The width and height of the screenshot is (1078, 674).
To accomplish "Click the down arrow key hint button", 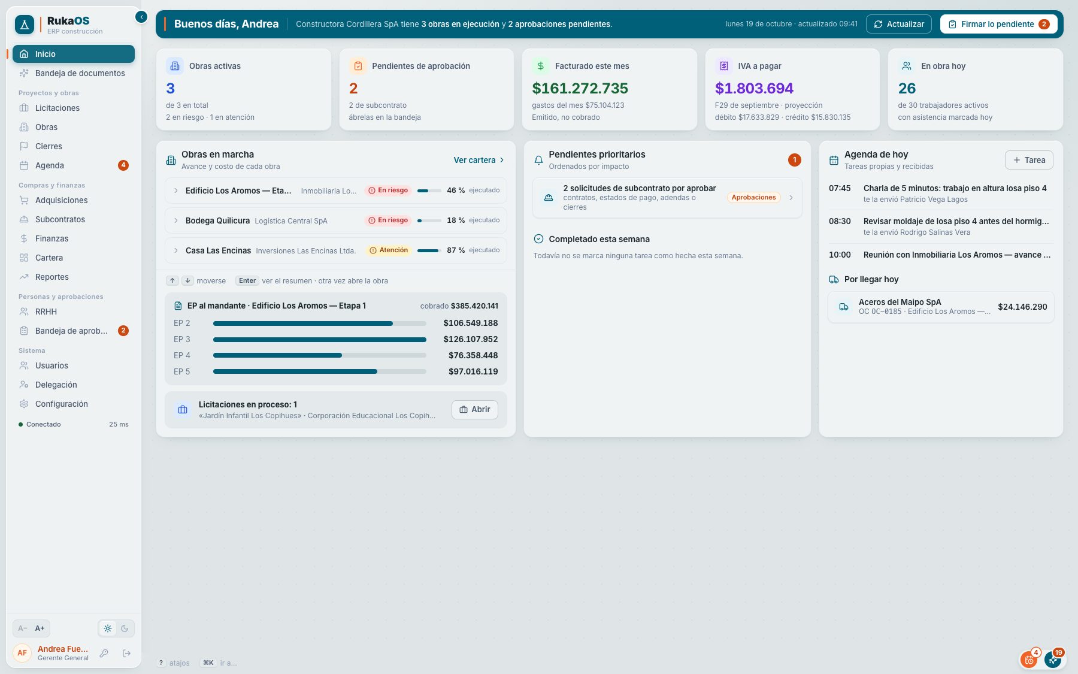I will coord(187,280).
